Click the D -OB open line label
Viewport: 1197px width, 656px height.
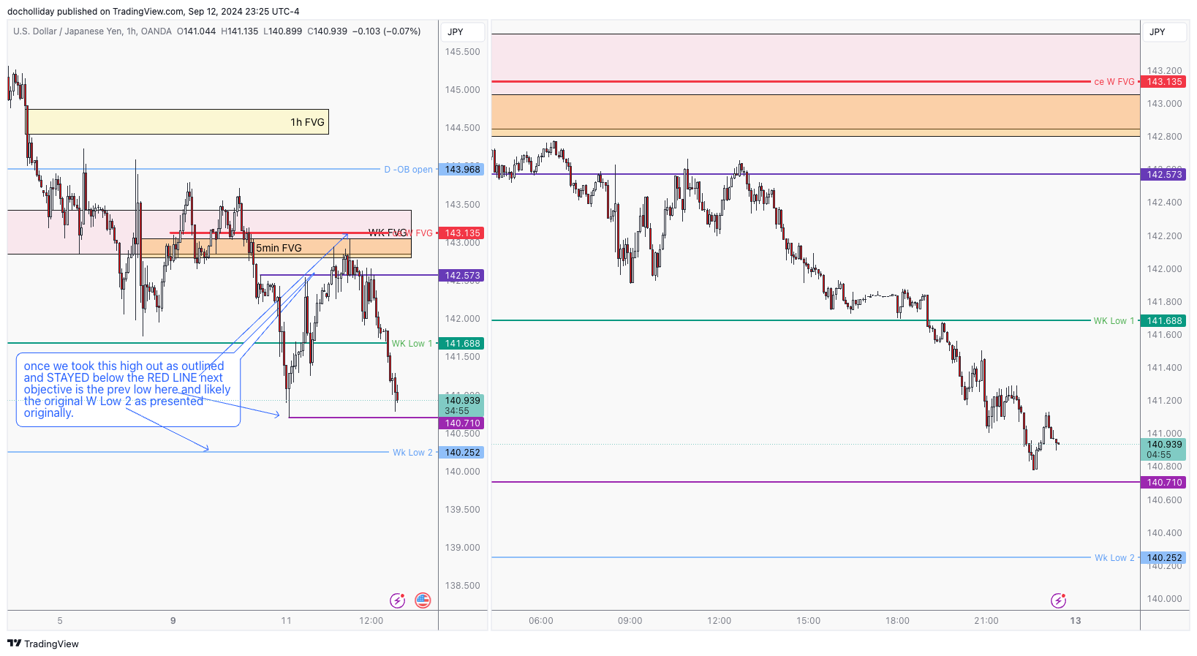pyautogui.click(x=409, y=170)
